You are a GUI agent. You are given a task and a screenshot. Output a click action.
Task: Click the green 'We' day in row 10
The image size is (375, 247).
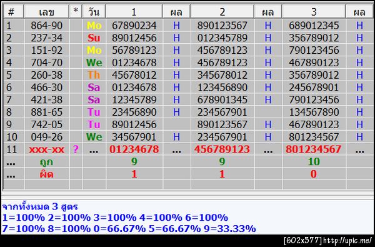[x=94, y=137]
